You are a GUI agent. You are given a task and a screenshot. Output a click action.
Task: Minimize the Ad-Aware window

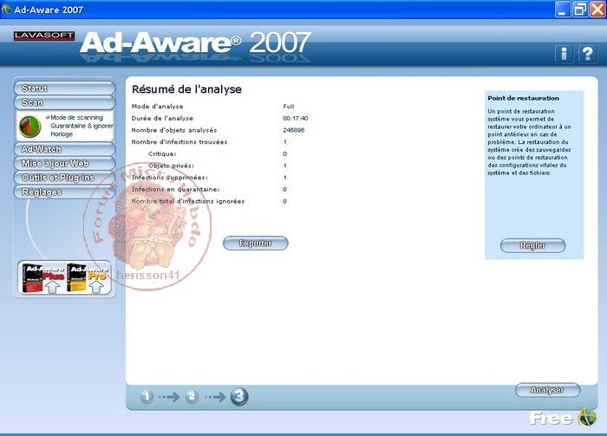[x=563, y=10]
